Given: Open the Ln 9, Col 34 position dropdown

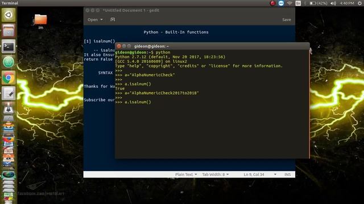Looking at the screenshot, I should point(260,175).
